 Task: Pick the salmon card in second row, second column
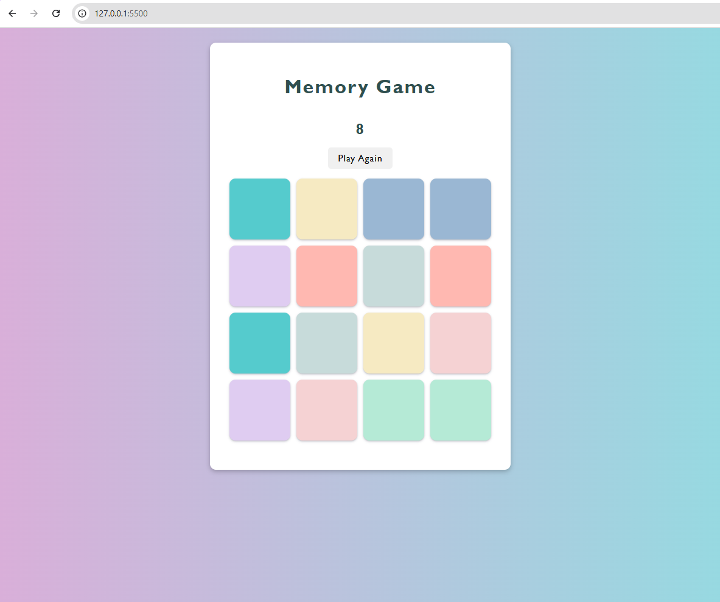tap(327, 276)
